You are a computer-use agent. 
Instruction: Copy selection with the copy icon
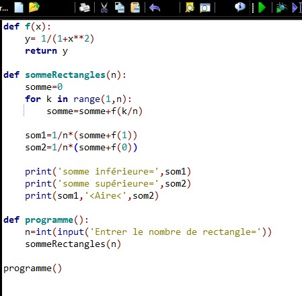pyautogui.click(x=120, y=7)
